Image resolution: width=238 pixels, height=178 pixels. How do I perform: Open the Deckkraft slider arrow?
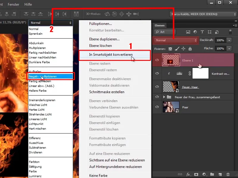[229, 40]
